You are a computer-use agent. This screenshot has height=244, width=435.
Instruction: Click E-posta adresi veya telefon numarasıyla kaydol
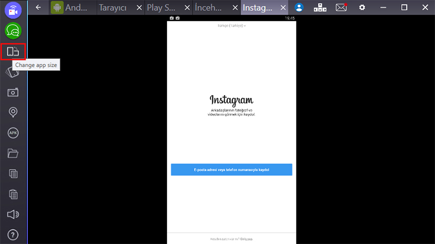pyautogui.click(x=232, y=170)
